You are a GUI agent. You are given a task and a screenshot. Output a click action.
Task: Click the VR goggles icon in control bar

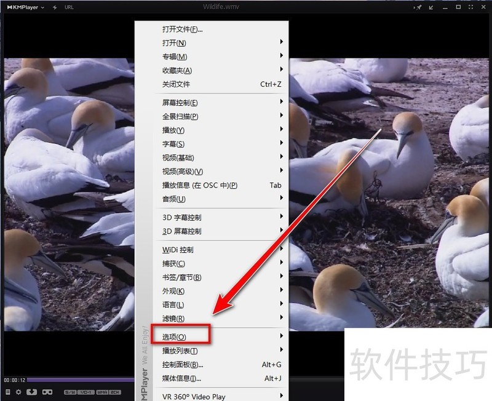(x=47, y=392)
